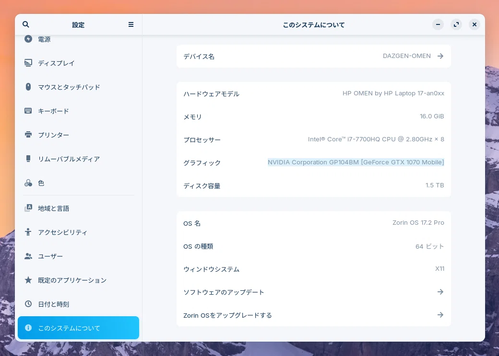Click the OS 名 label
Screen dimensions: 499x356
[x=192, y=223]
